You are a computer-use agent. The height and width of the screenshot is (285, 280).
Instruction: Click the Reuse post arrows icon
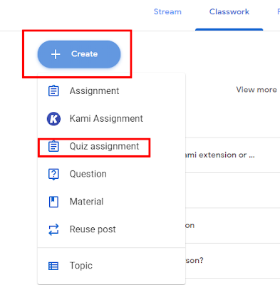[x=53, y=229]
